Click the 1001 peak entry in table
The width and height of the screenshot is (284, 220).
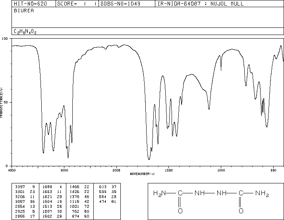[79, 206]
